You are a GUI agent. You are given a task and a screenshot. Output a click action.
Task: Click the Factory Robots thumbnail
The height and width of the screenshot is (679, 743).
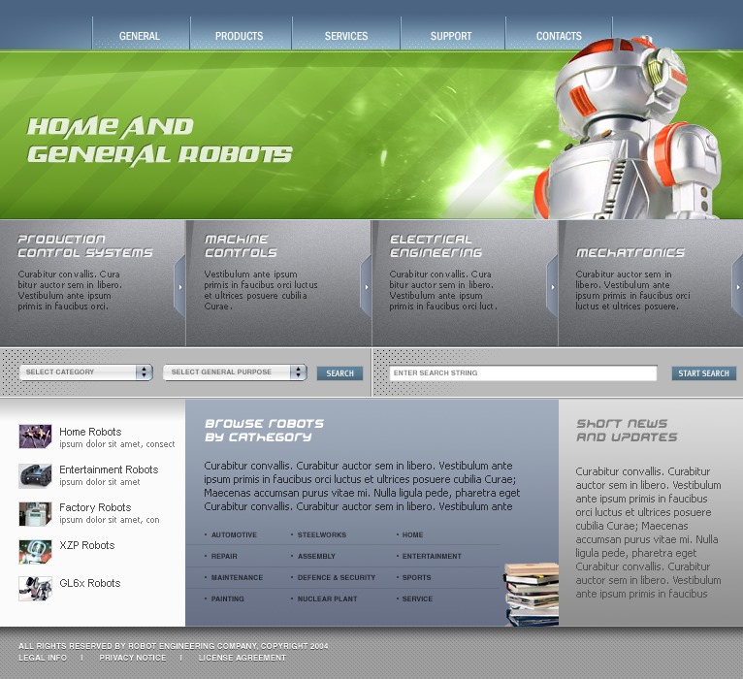[x=35, y=514]
